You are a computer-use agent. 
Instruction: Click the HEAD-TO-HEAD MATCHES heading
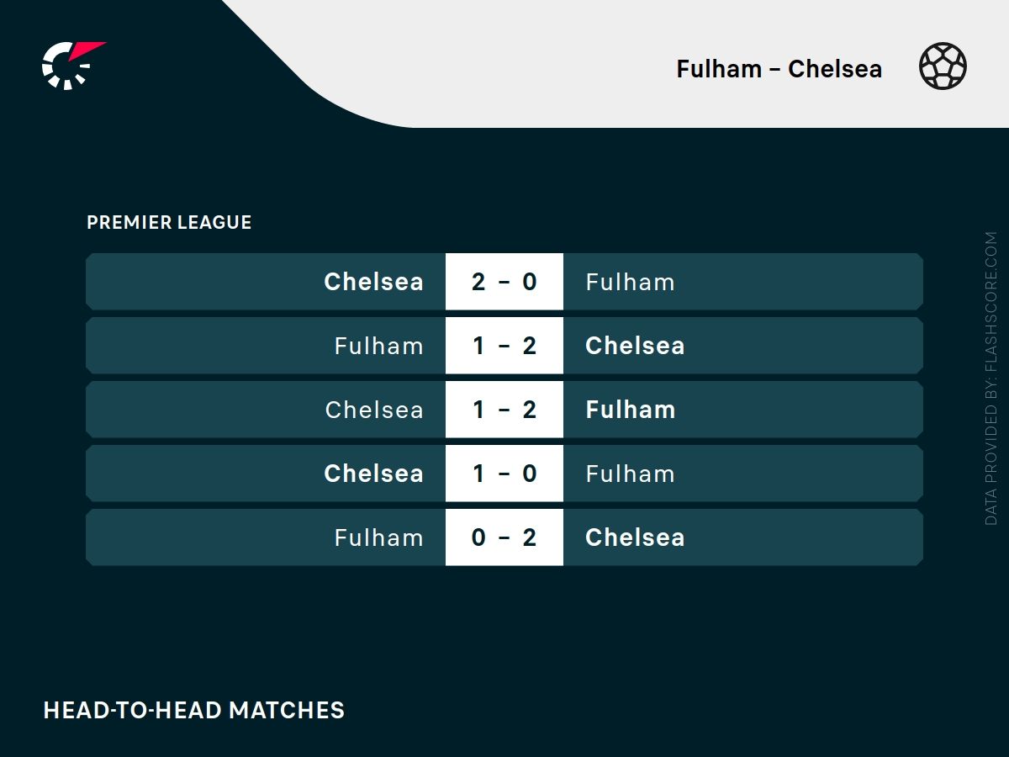coord(194,710)
